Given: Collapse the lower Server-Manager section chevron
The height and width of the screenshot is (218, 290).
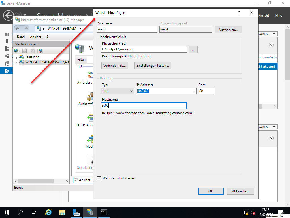Looking at the screenshot, I should point(271,138).
